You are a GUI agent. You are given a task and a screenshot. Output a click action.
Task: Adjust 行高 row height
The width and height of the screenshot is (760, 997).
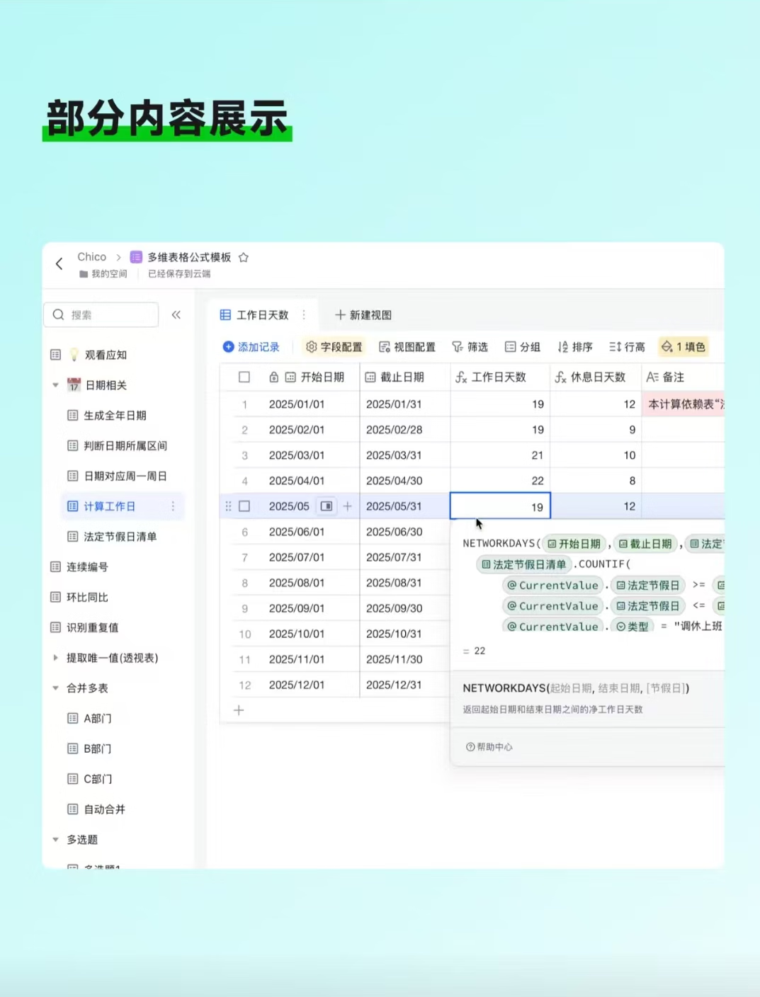[x=628, y=347]
